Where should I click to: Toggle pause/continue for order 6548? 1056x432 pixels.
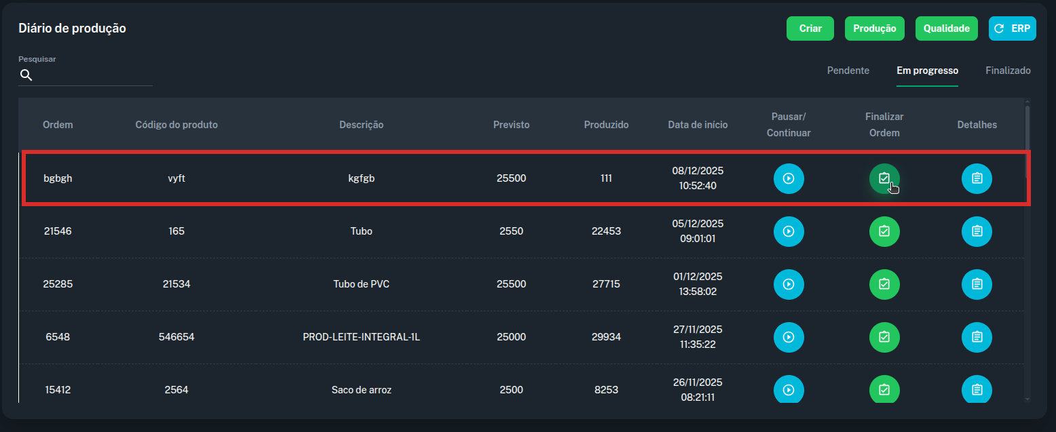click(789, 337)
